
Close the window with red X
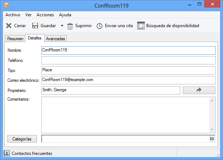point(213,4)
